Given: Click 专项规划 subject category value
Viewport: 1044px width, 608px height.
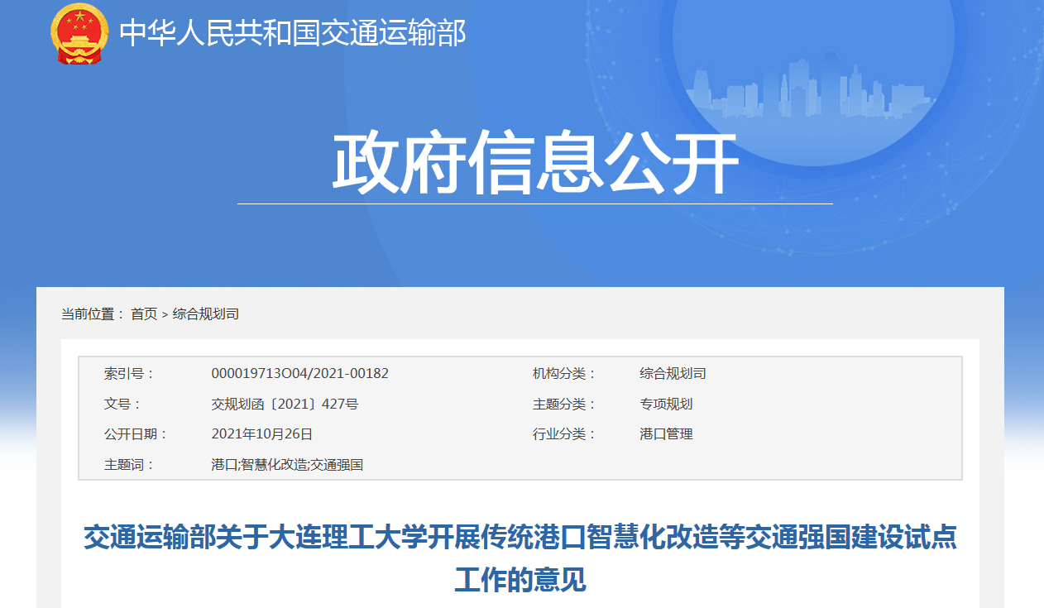Looking at the screenshot, I should pyautogui.click(x=666, y=405).
